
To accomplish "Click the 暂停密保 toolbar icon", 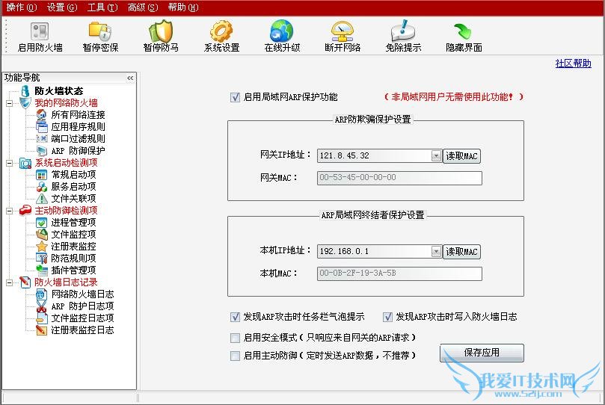I will [100, 31].
